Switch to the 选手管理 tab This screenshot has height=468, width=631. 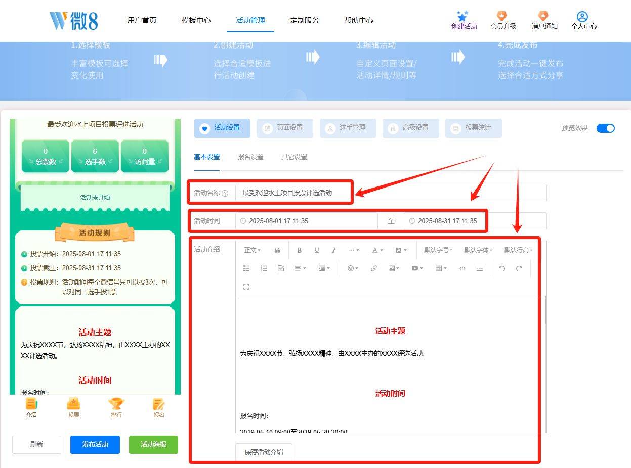pos(348,128)
